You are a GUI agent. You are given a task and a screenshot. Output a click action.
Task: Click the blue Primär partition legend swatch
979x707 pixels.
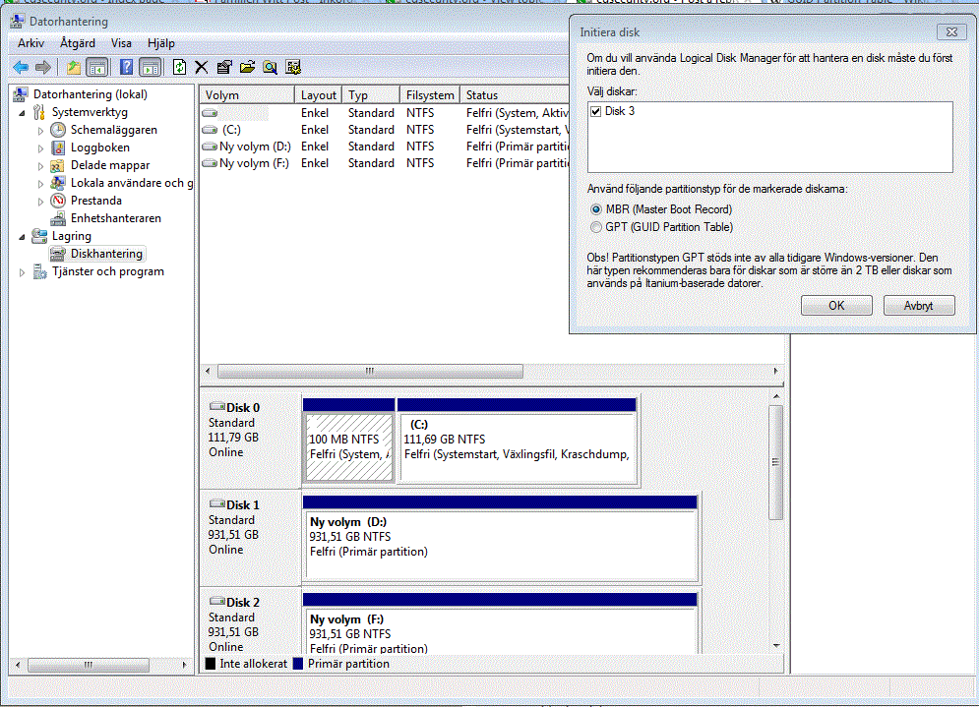[298, 664]
